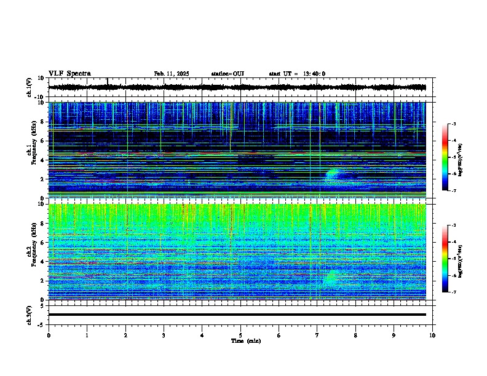Click the "6" time axis tick label
Screen dimensions: 487x376
coord(279,335)
